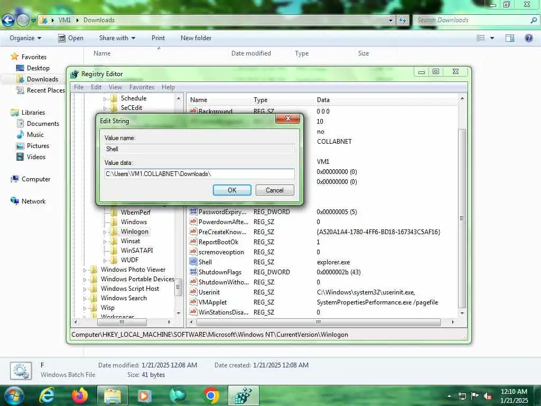The image size is (541, 406).
Task: Toggle the Explorer preview pane icon
Action: pyautogui.click(x=510, y=38)
